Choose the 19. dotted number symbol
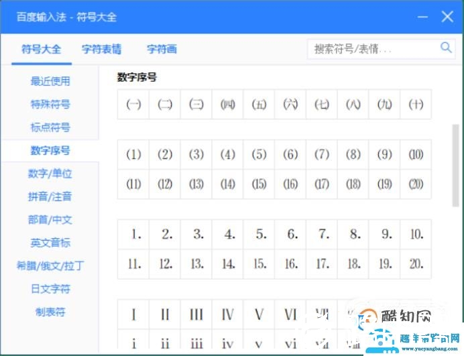This screenshot has height=356, width=464. click(x=384, y=264)
